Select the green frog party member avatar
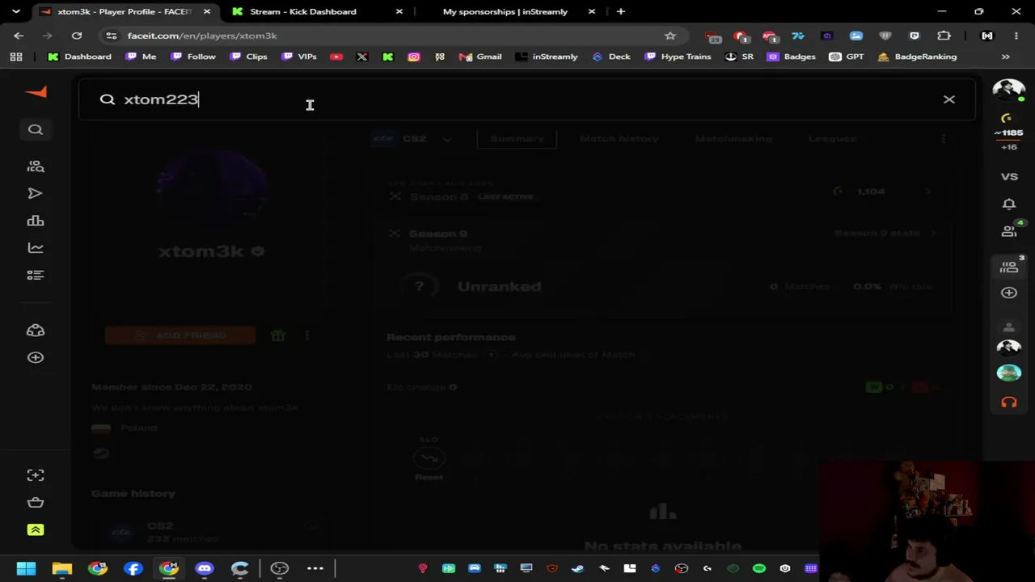This screenshot has width=1035, height=582. point(1009,373)
